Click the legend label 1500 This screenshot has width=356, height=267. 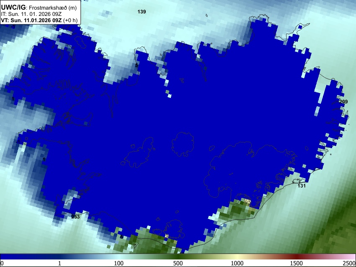tap(297, 263)
